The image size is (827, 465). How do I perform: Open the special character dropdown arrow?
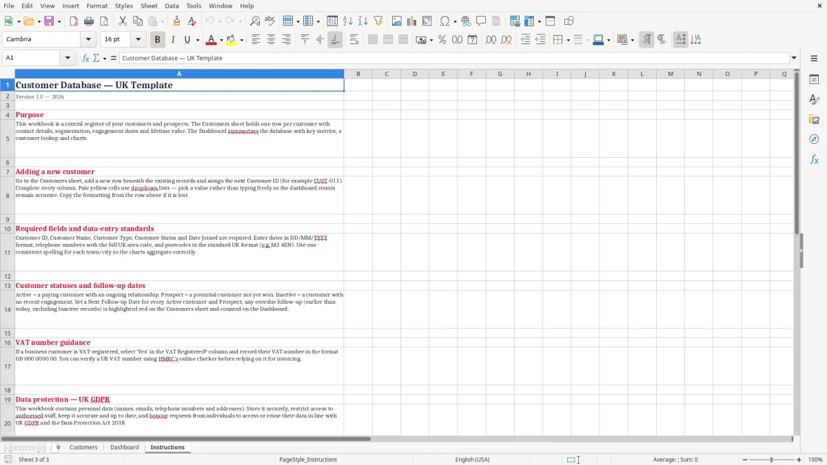click(455, 21)
